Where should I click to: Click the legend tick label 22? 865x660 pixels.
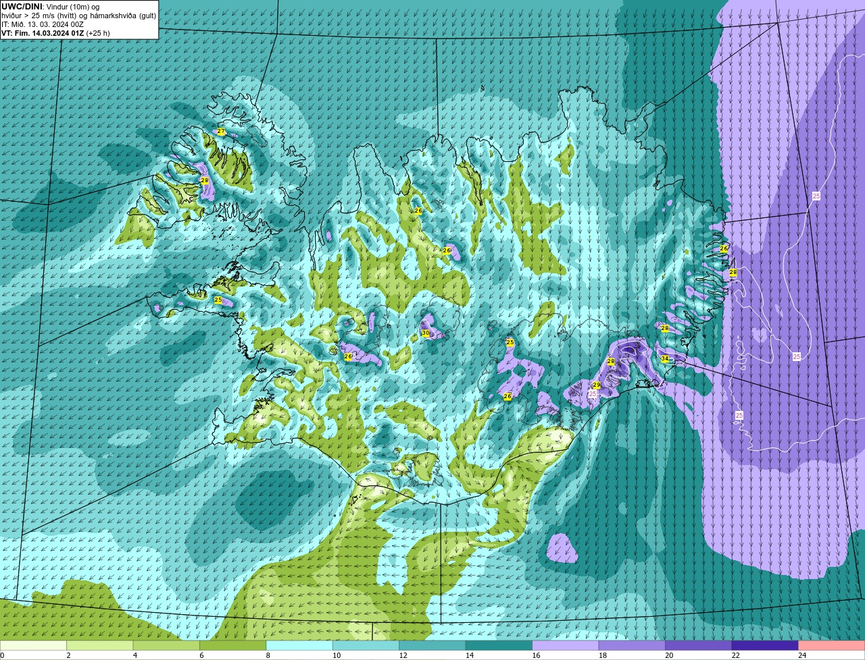[x=736, y=655]
